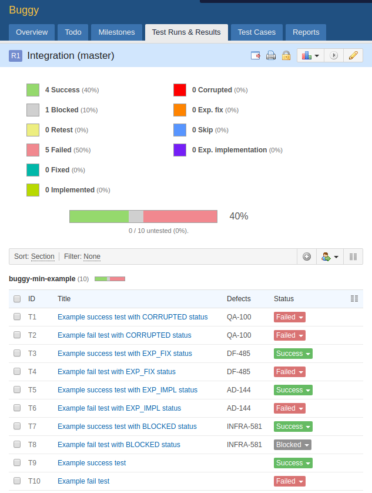This screenshot has width=372, height=493.
Task: Check the T6 row checkbox
Action: (x=17, y=408)
